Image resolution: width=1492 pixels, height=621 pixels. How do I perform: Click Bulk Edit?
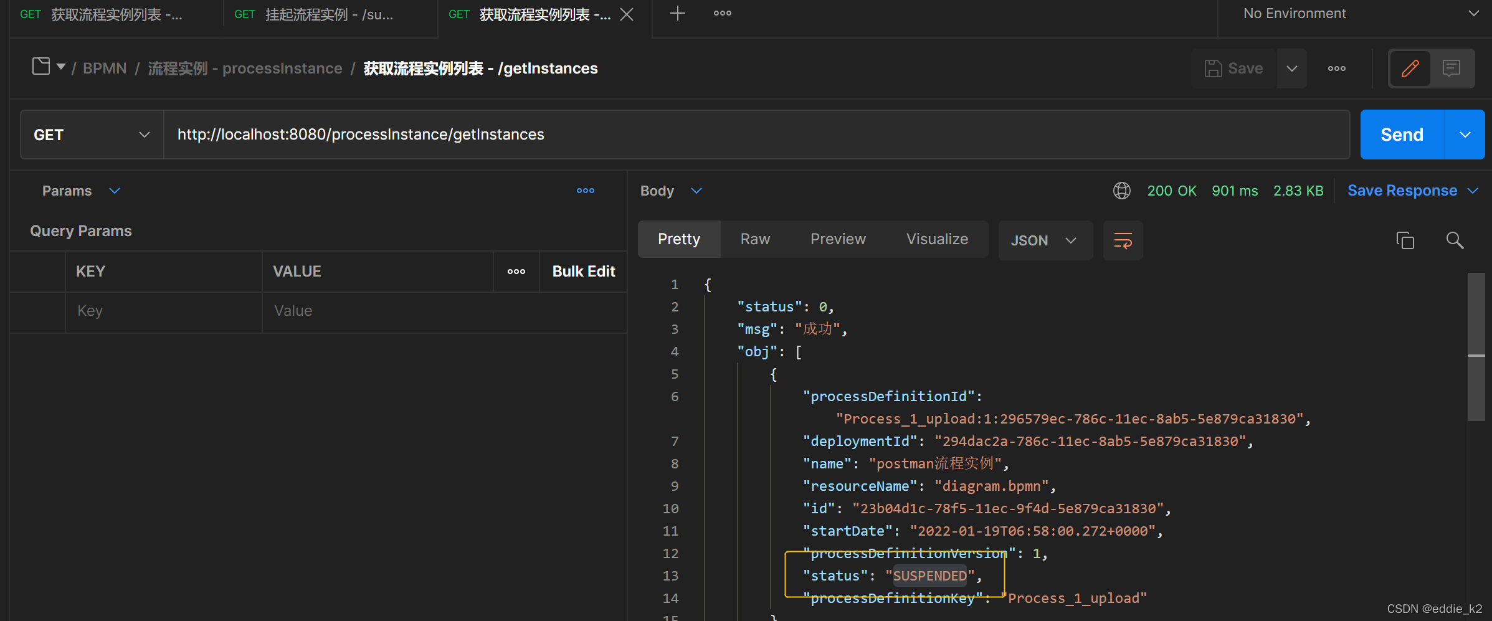click(584, 272)
